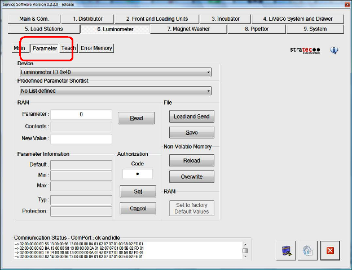The width and height of the screenshot is (352, 270).
Task: Click the Stratec logo
Action: tap(306, 50)
